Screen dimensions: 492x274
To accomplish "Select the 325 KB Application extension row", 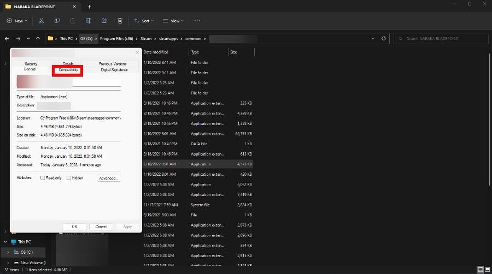I will 198,103.
